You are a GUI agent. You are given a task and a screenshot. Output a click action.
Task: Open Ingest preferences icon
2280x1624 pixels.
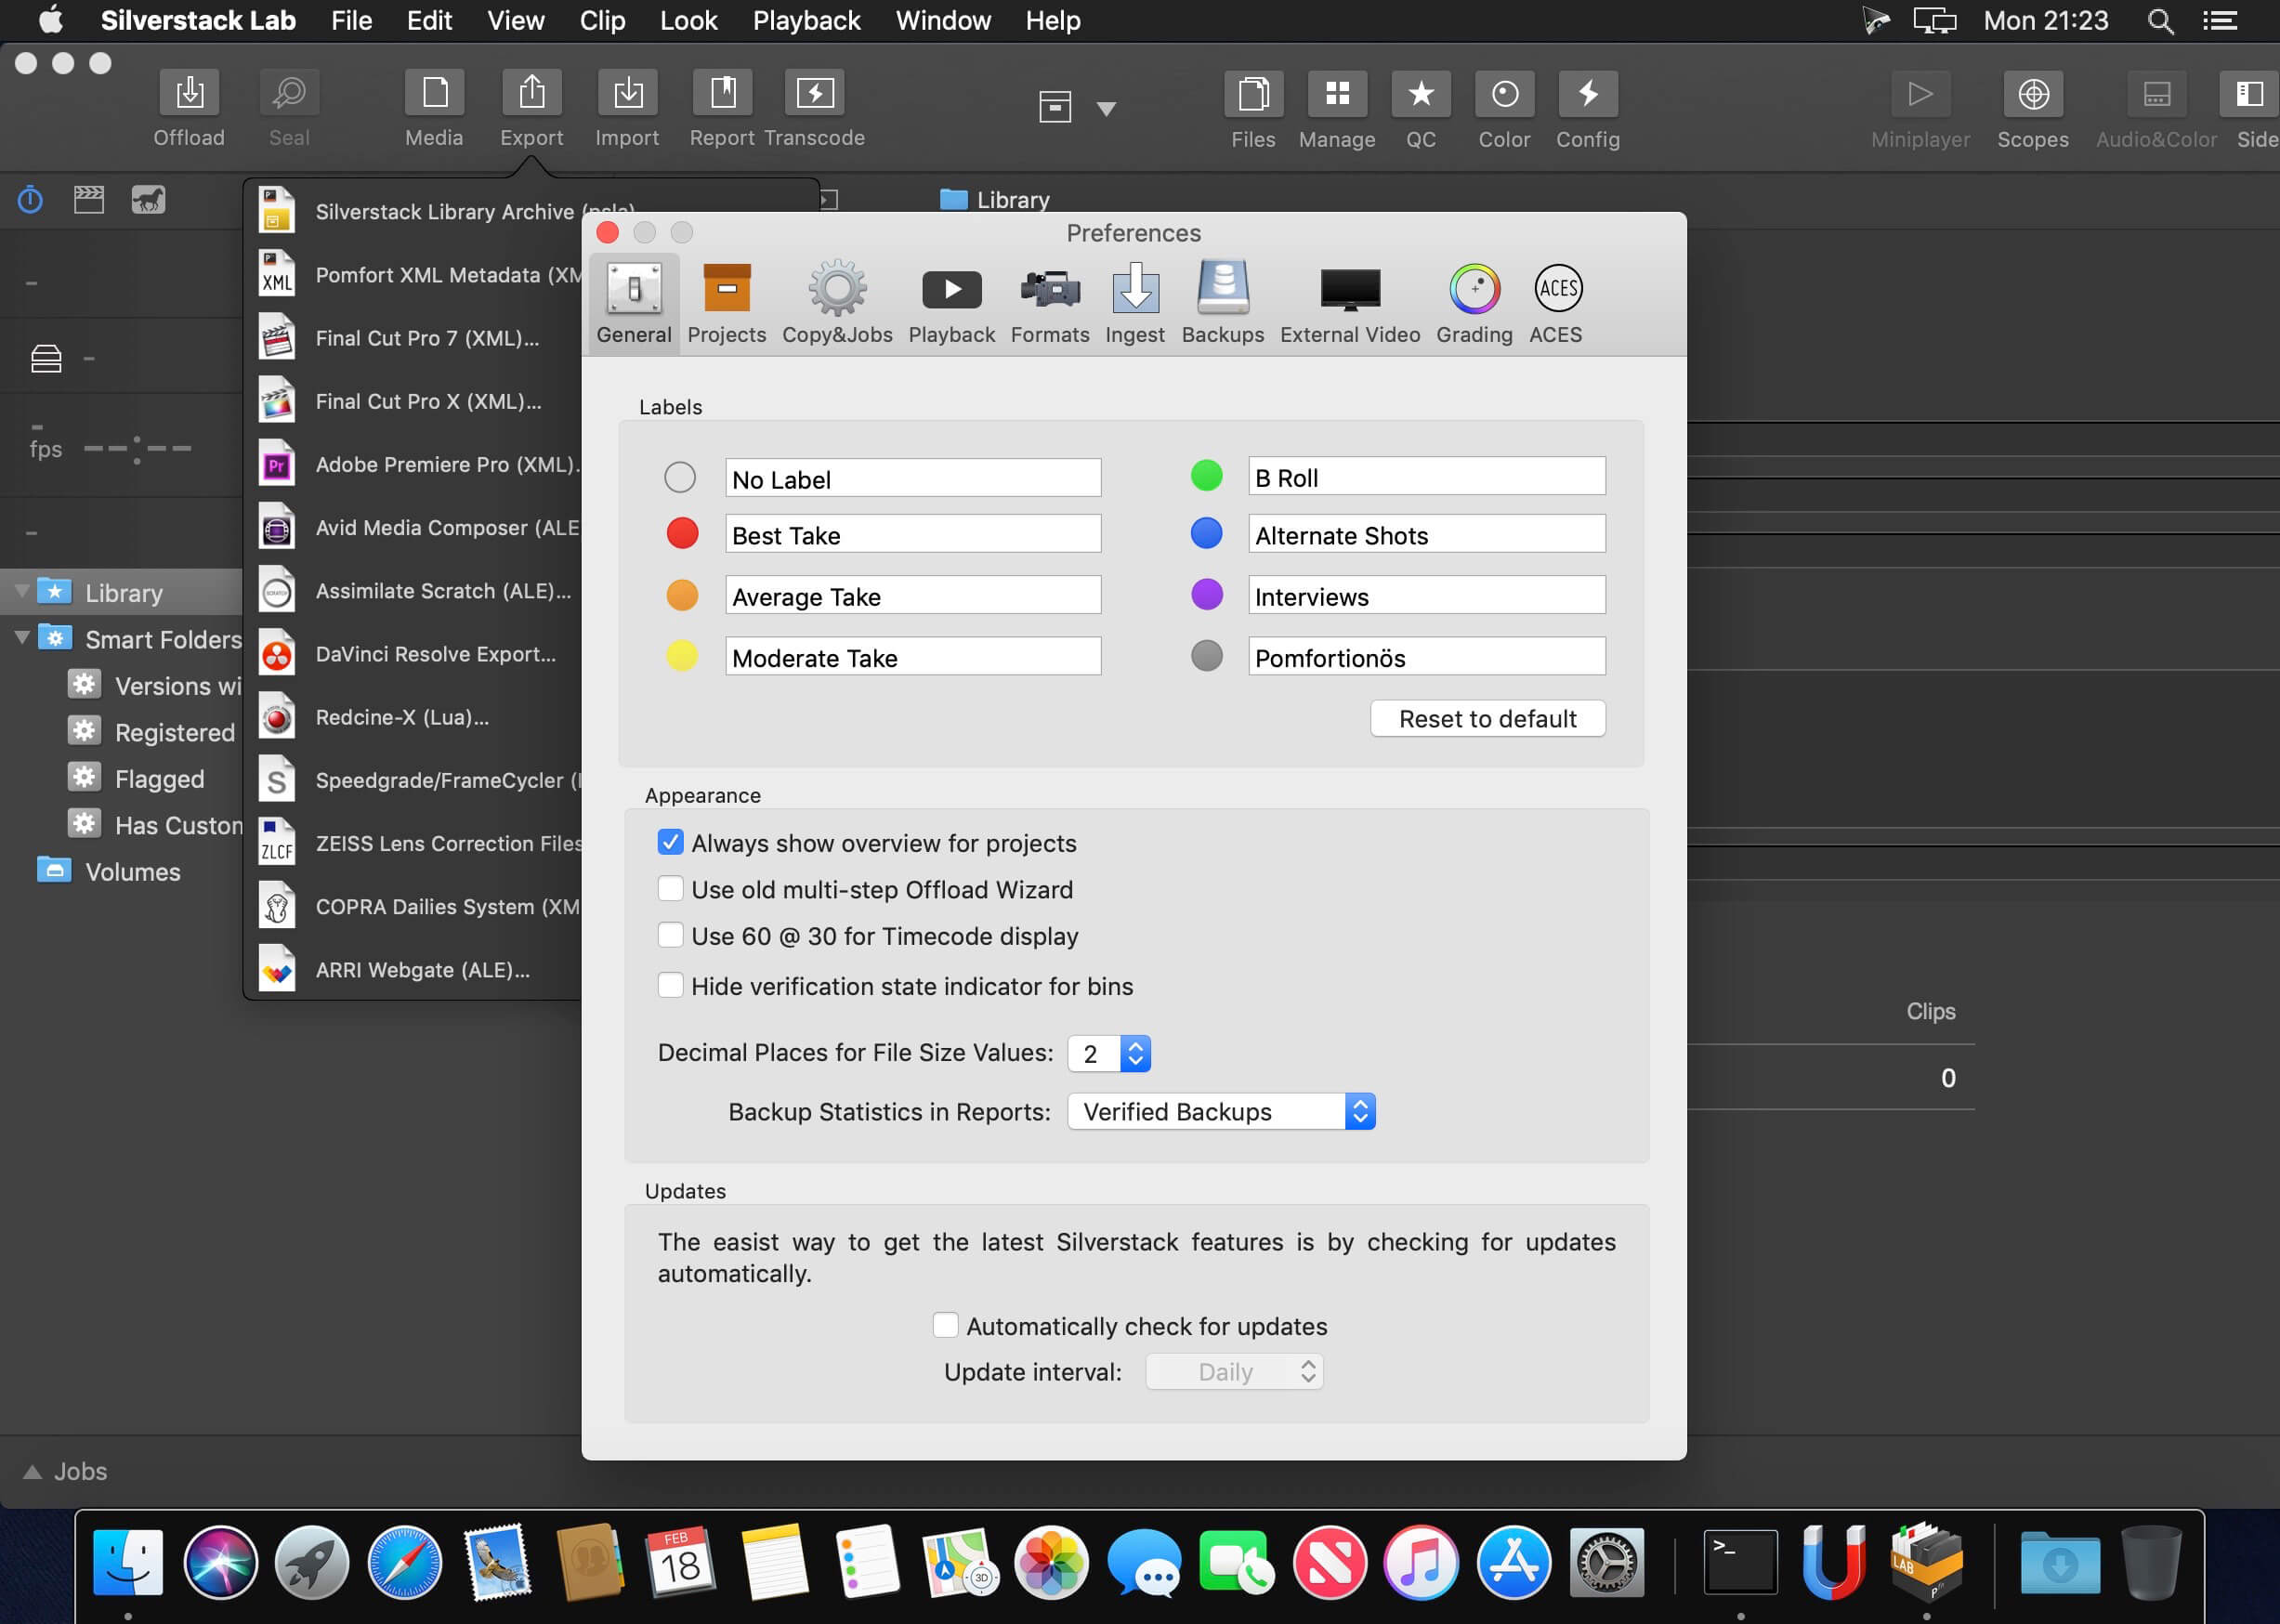1135,288
